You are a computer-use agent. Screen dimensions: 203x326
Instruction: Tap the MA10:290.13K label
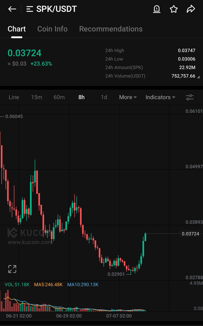coord(83,285)
